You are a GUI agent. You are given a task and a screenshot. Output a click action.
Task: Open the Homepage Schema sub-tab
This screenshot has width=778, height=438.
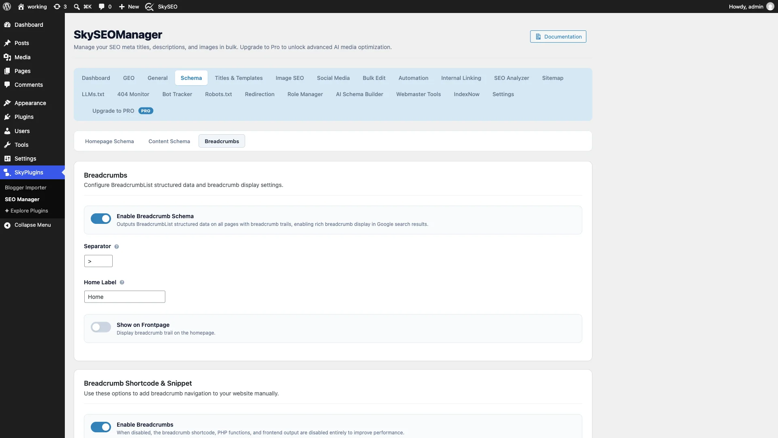click(109, 141)
